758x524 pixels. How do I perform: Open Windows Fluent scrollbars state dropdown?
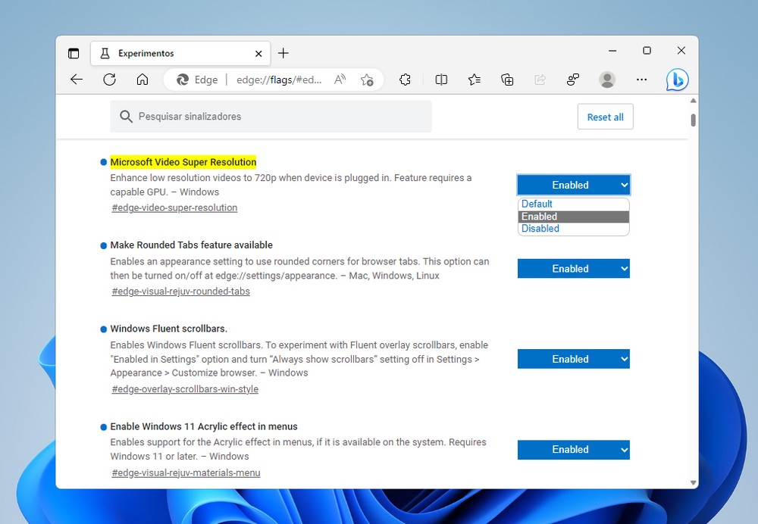(x=573, y=359)
